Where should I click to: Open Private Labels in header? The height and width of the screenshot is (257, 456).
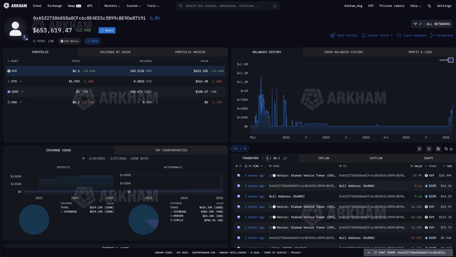coord(392,6)
